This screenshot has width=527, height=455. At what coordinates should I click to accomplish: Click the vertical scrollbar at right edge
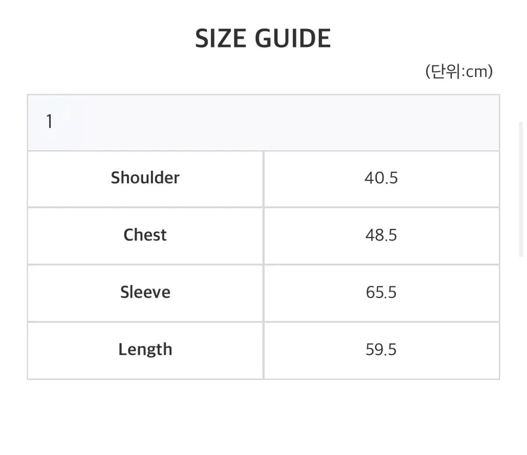(521, 189)
